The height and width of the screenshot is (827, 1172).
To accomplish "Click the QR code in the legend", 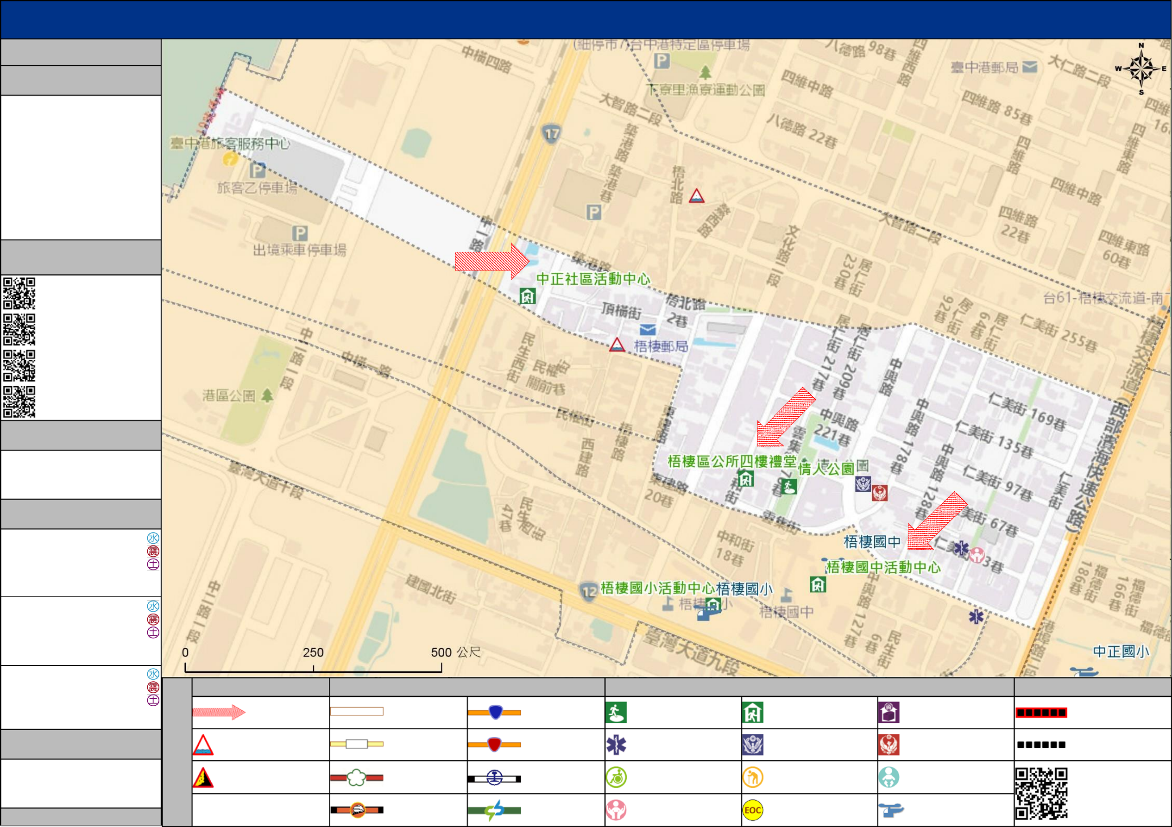I will coord(1041,793).
